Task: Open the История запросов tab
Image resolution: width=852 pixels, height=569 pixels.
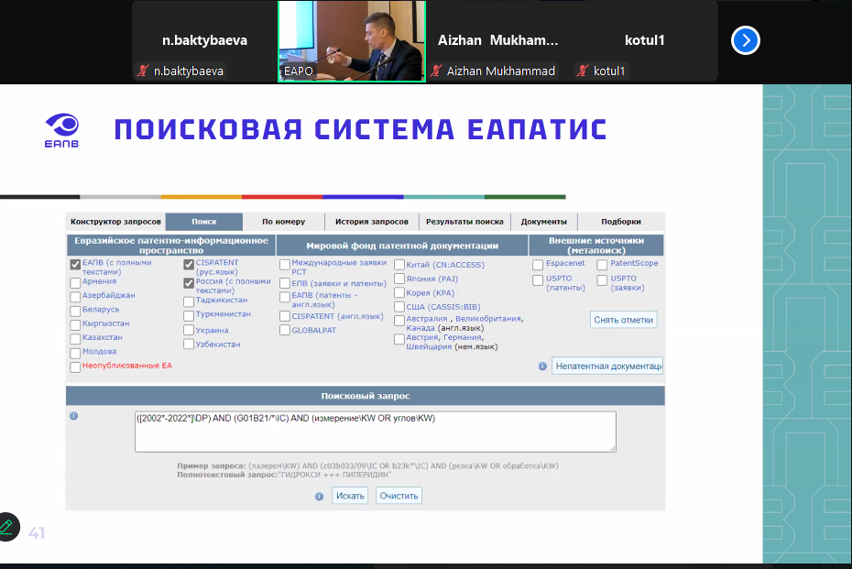Action: click(x=371, y=222)
